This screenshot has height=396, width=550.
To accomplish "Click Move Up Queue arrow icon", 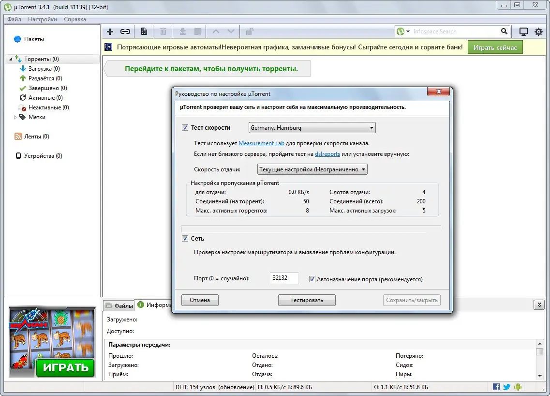I will (x=216, y=31).
